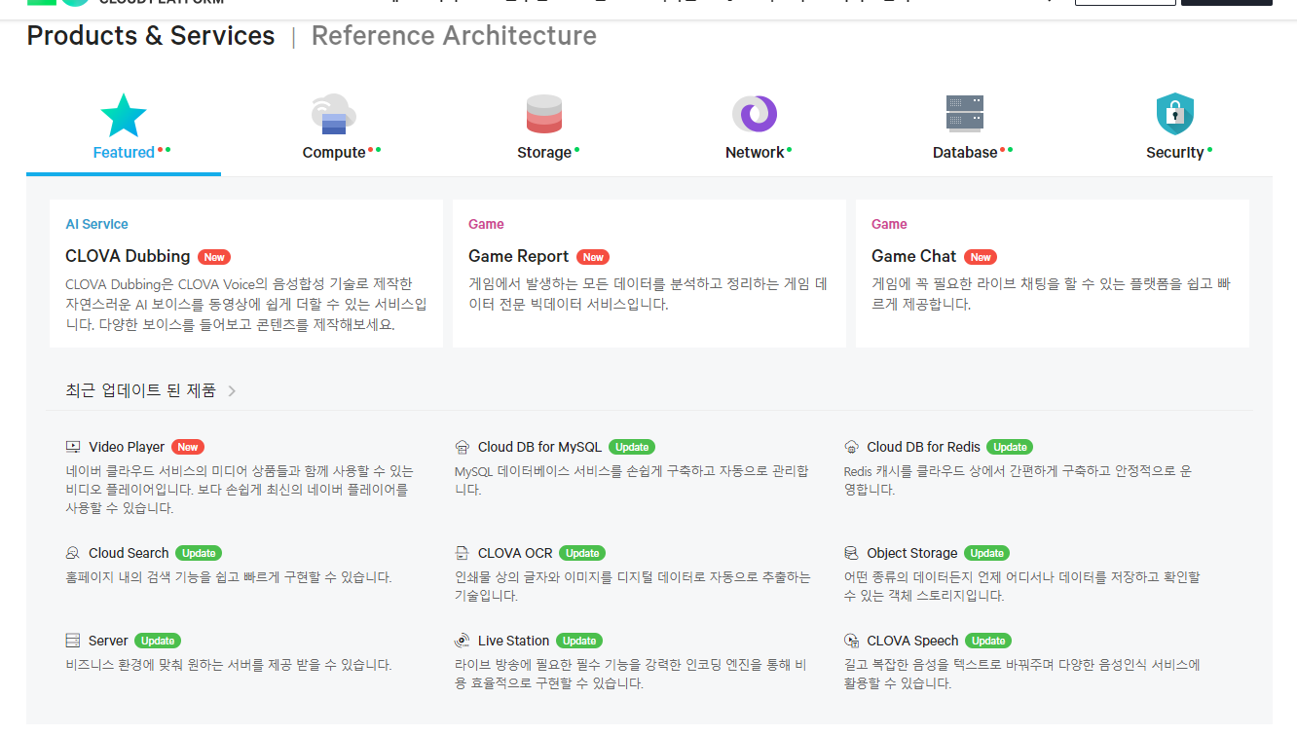Screen dimensions: 1297x735
Task: Click the Cloud Search magnifier icon
Action: (x=73, y=553)
